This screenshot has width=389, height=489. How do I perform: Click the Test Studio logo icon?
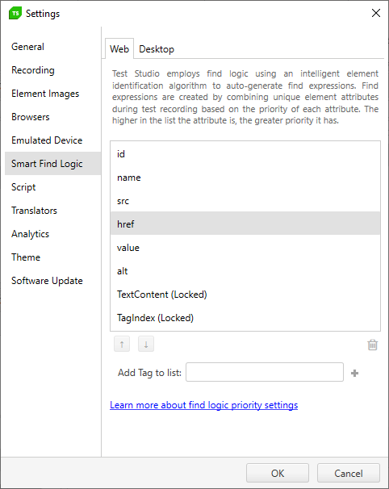(x=15, y=13)
